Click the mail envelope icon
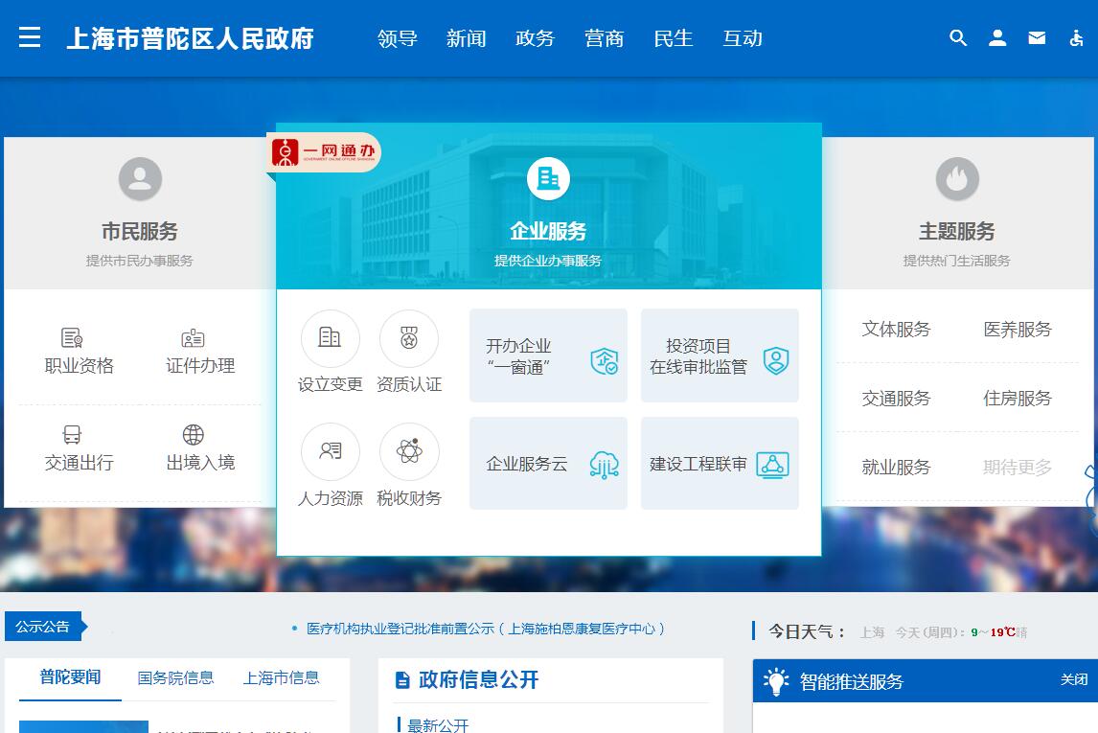This screenshot has width=1098, height=733. tap(1037, 38)
